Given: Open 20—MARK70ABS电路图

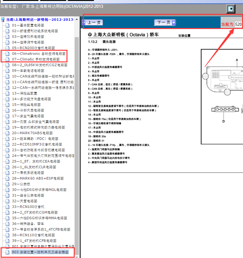Looking at the screenshot, I should [32, 133].
